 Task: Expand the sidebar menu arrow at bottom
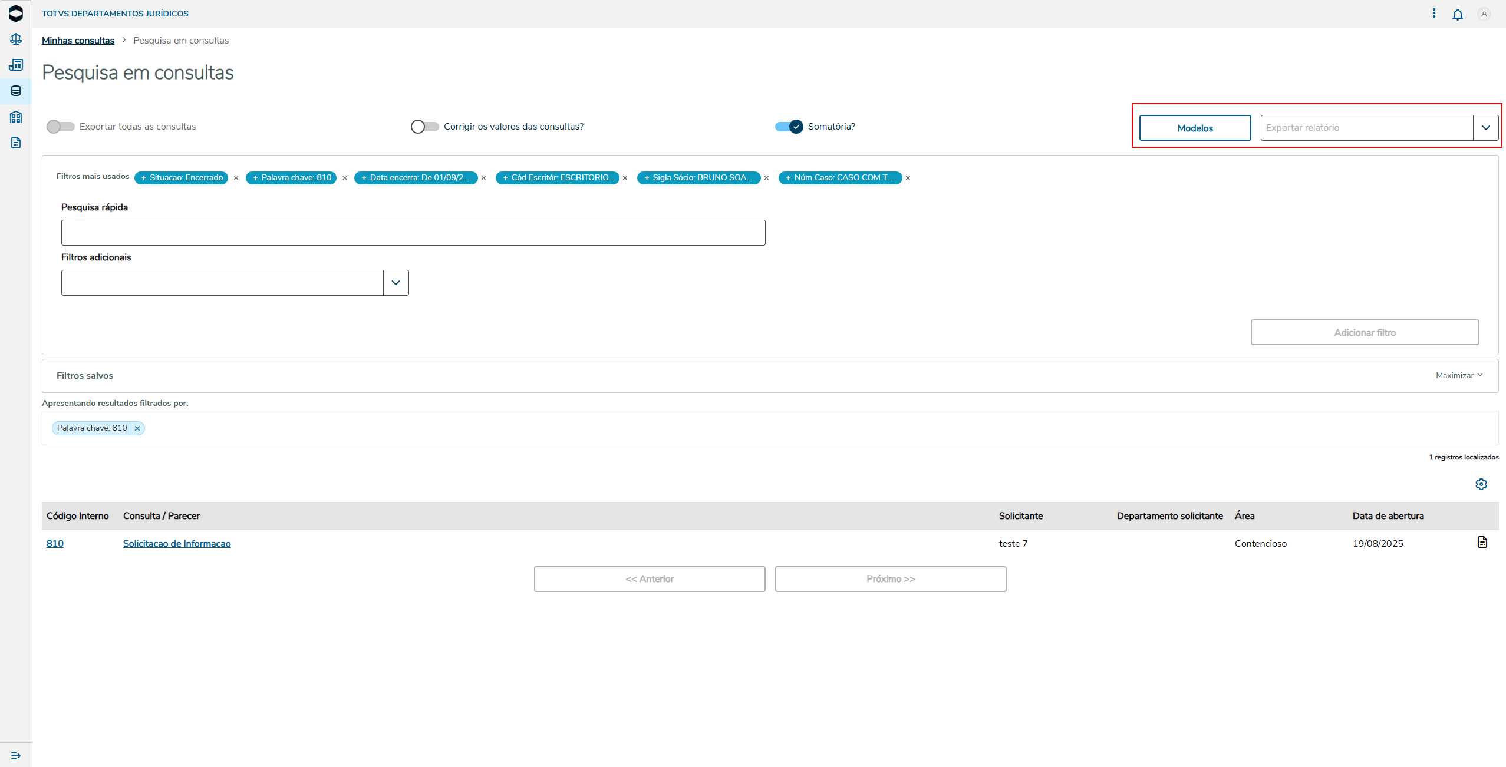[16, 755]
